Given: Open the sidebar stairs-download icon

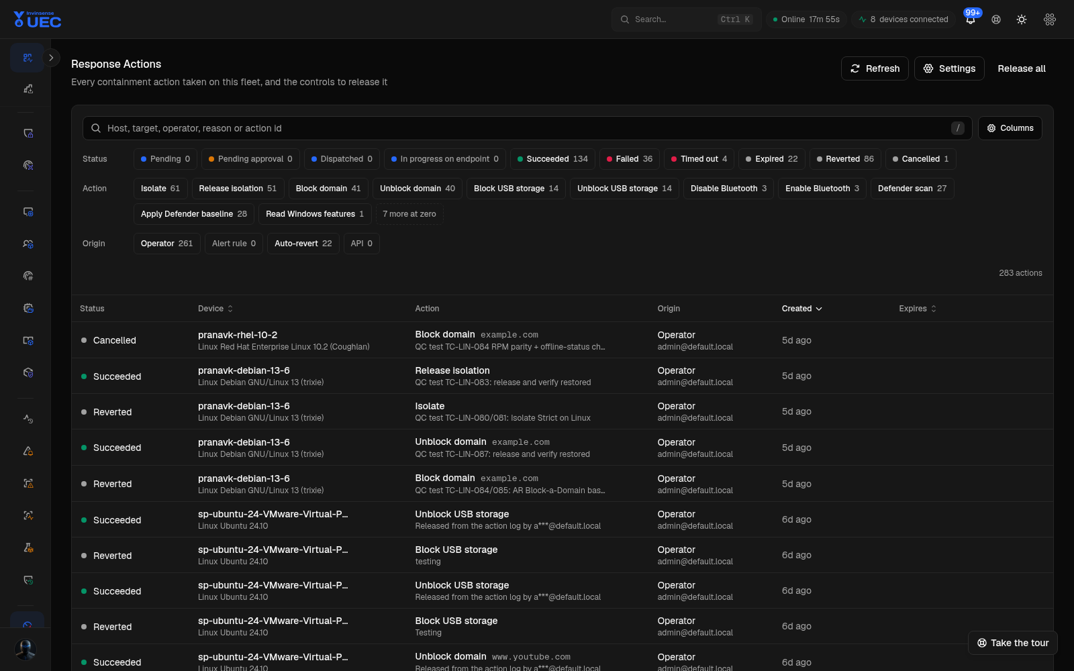Looking at the screenshot, I should pyautogui.click(x=28, y=89).
